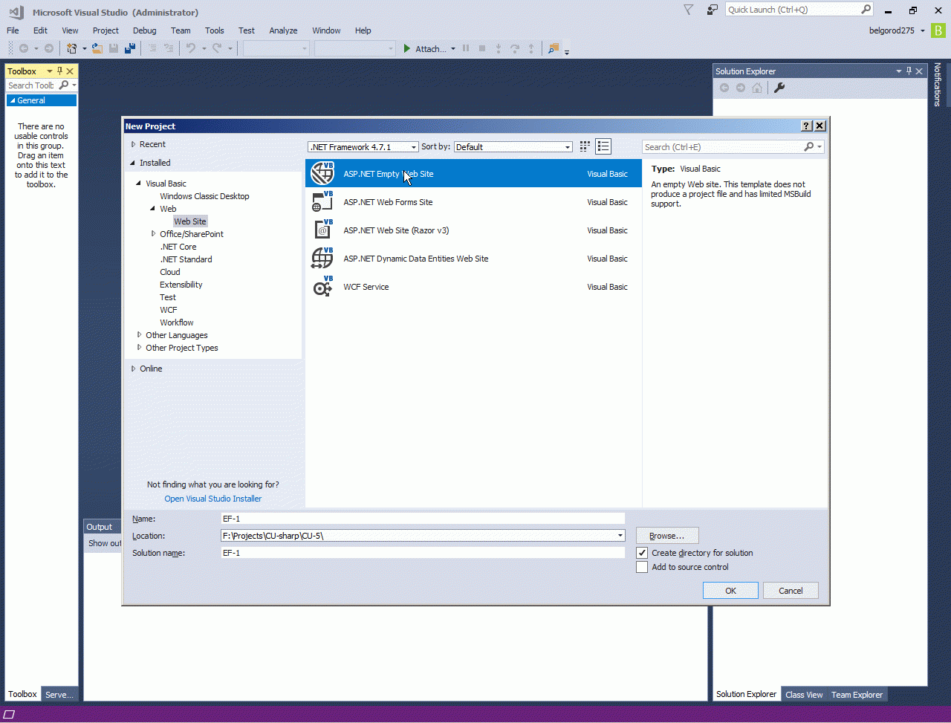Collapse the Visual Basic node arrow

click(139, 184)
